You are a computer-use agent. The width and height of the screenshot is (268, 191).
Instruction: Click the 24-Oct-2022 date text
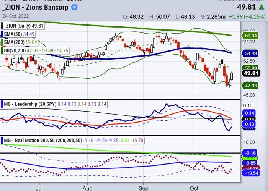[x=16, y=16]
